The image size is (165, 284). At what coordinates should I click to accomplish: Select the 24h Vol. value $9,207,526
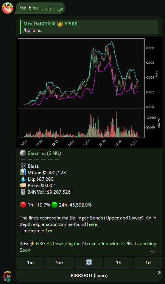59,192
